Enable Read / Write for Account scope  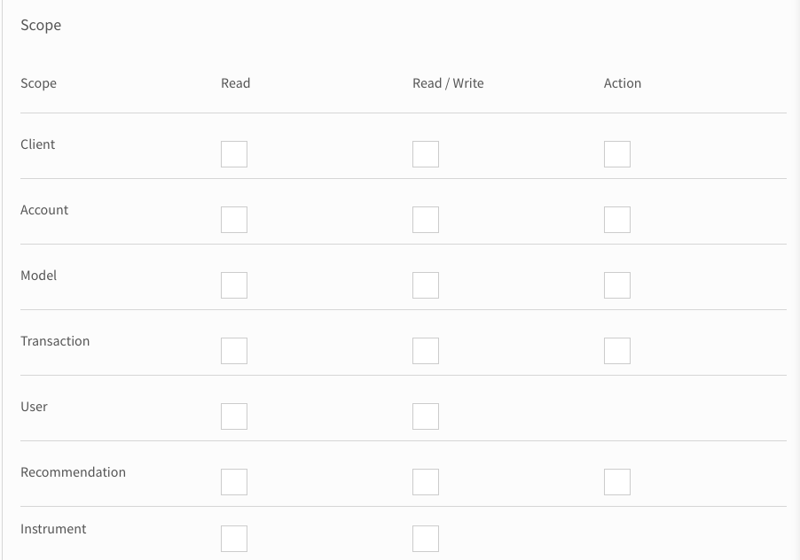(x=425, y=219)
